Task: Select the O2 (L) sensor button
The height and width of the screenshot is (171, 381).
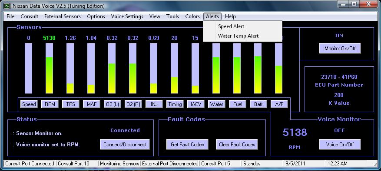Action: coord(112,104)
